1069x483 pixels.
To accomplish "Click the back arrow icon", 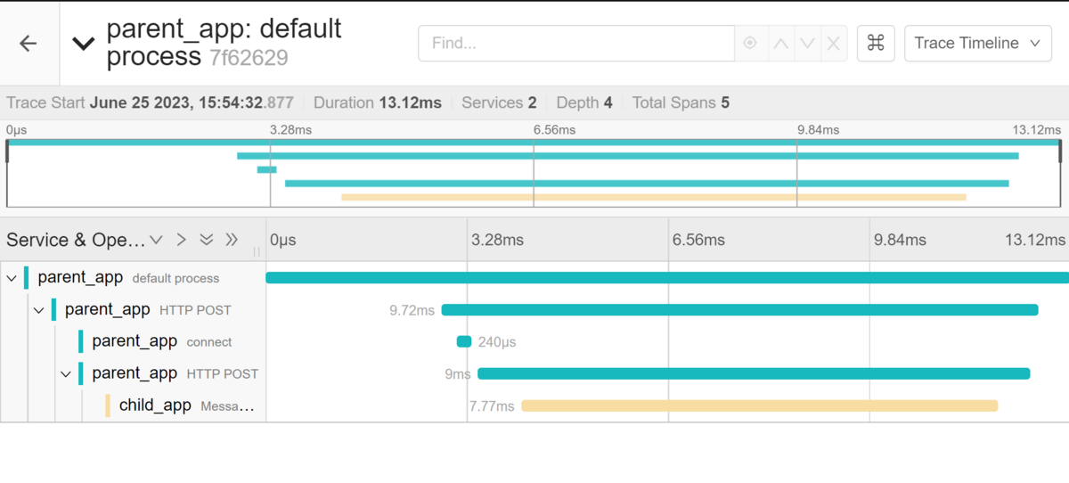I will 29,43.
